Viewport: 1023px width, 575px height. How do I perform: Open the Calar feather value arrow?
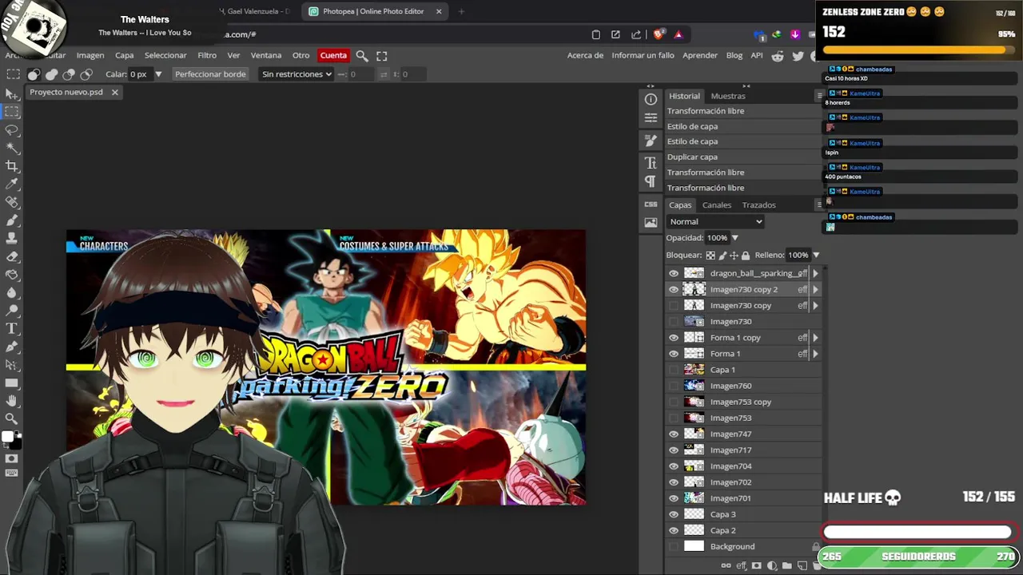coord(158,74)
